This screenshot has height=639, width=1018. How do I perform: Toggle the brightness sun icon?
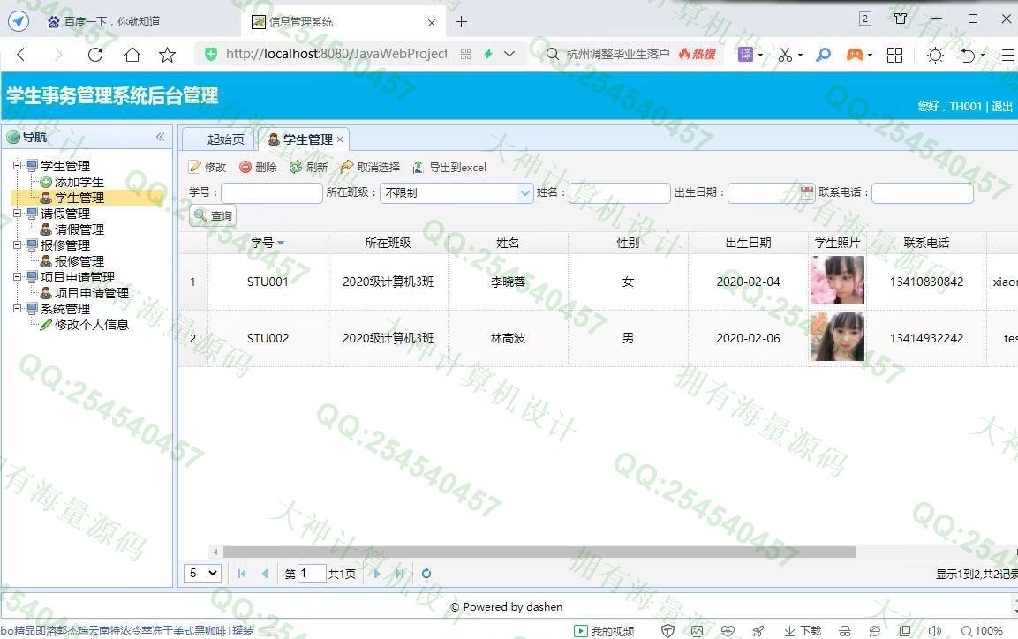(x=936, y=55)
